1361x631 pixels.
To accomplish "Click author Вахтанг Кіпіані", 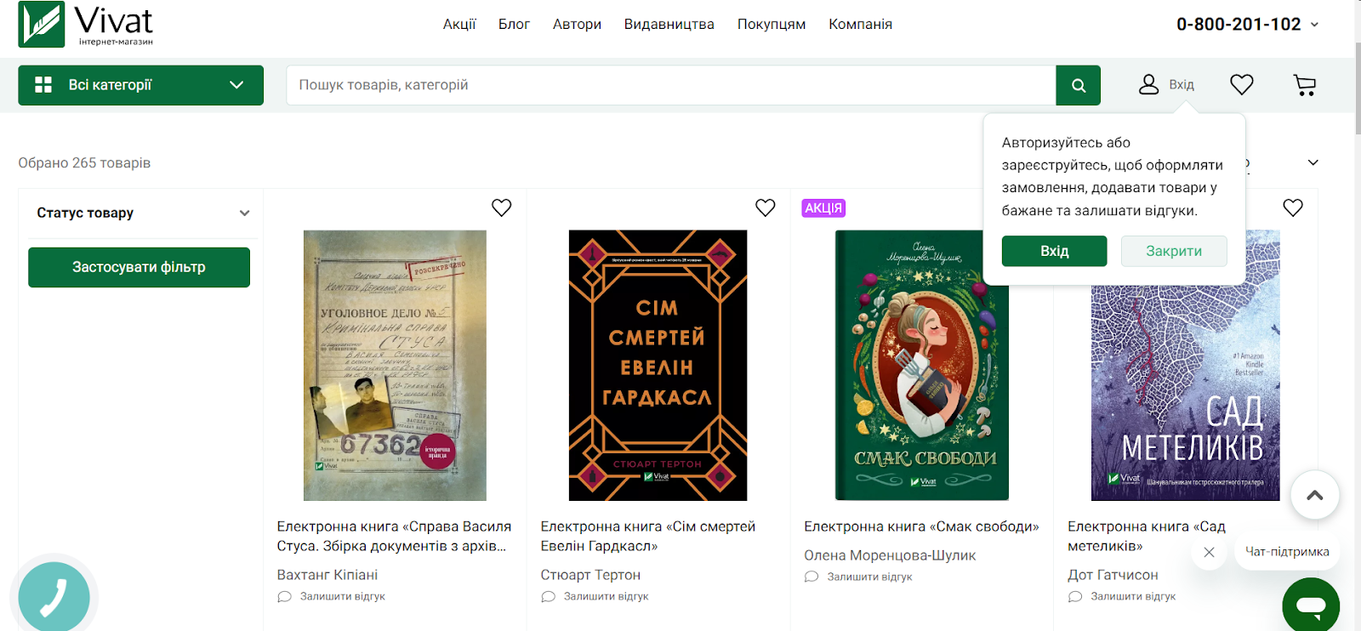I will (327, 575).
